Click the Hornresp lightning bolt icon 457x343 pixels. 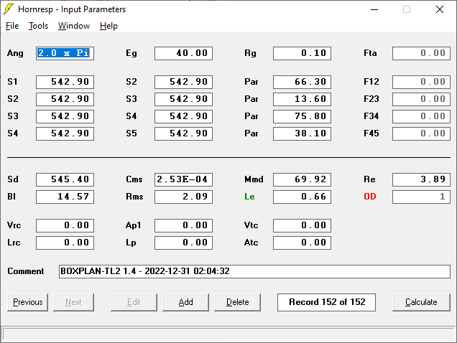9,9
